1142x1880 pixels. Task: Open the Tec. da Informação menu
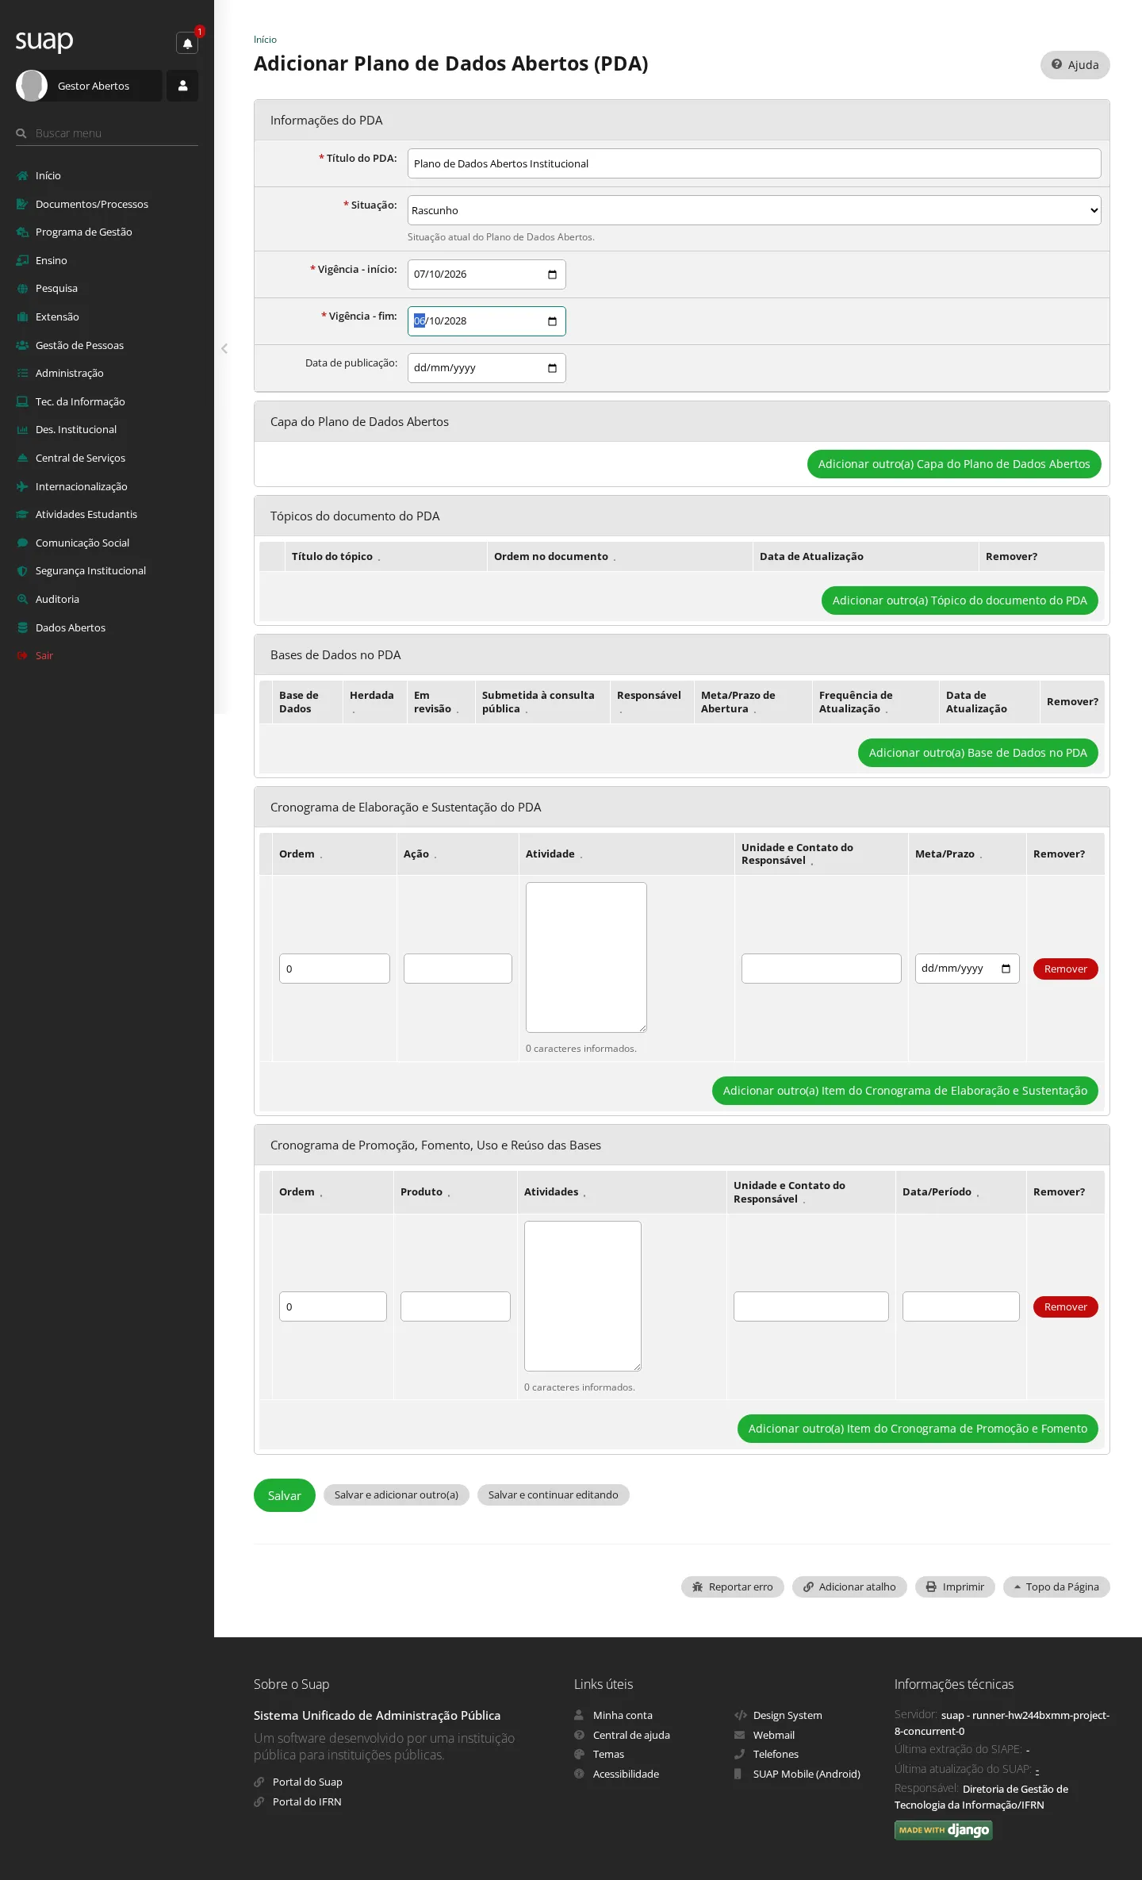tap(80, 401)
